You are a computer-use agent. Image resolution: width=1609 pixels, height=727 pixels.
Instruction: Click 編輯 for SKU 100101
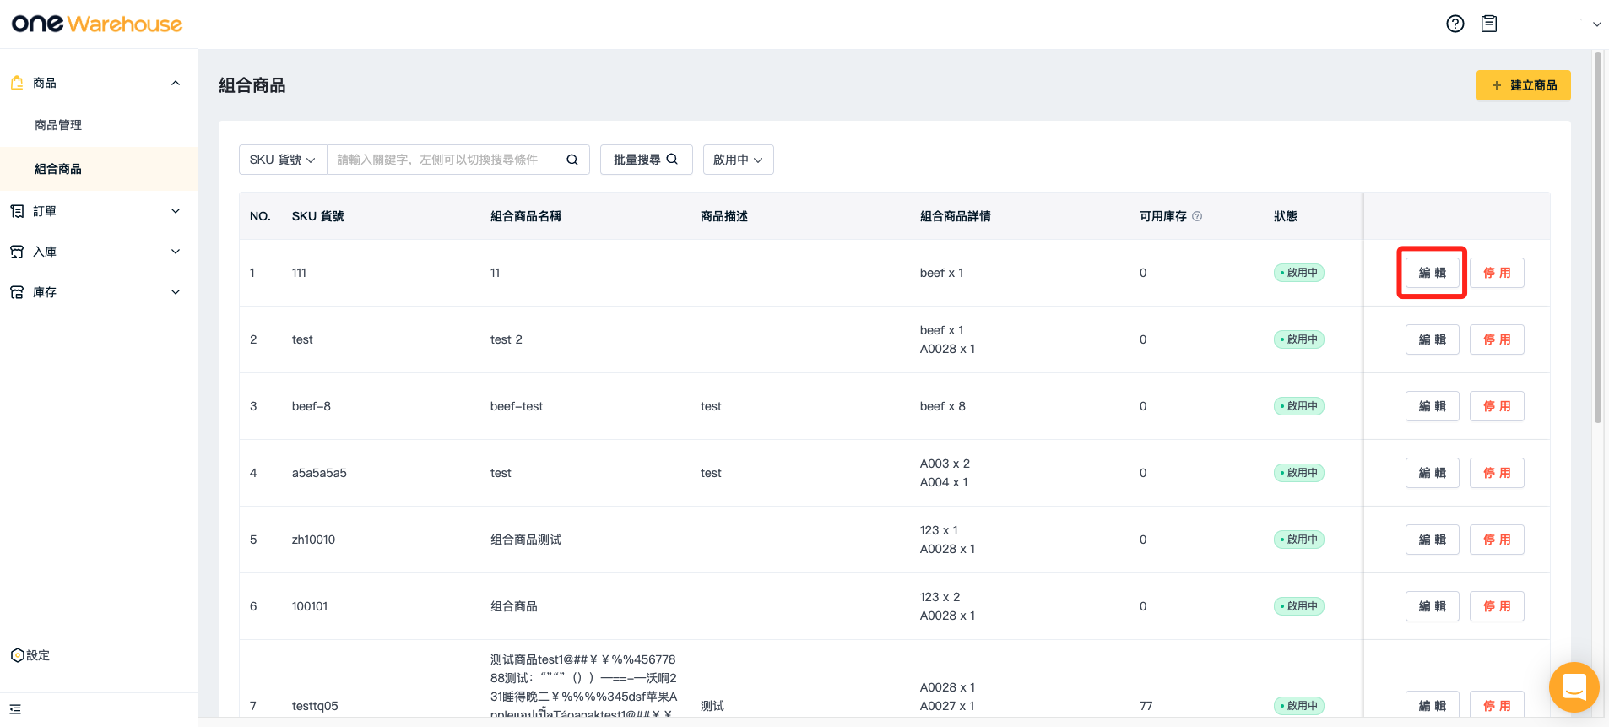tap(1433, 606)
